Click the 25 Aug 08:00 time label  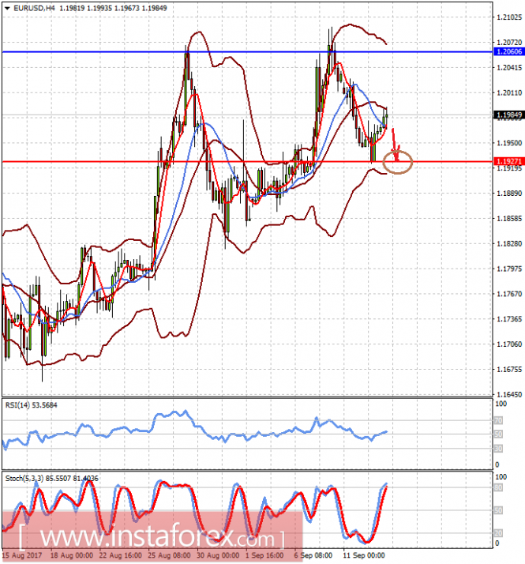click(x=169, y=555)
